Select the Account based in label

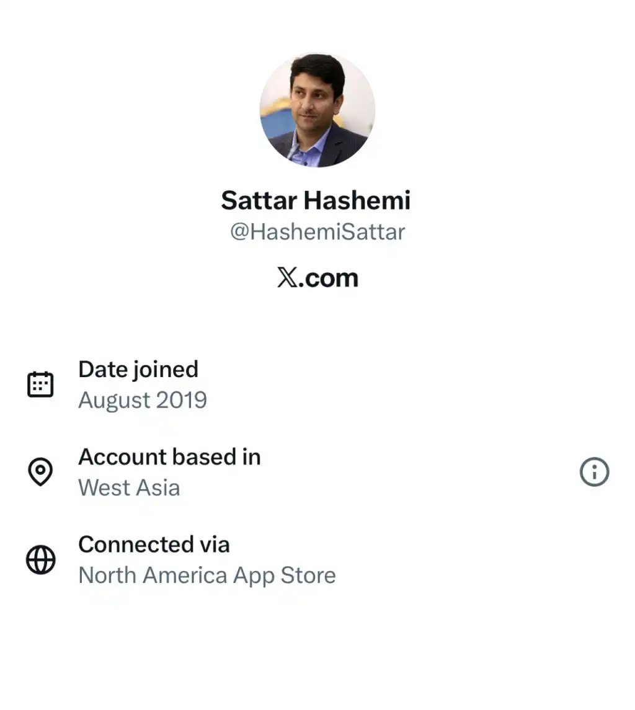click(x=170, y=457)
